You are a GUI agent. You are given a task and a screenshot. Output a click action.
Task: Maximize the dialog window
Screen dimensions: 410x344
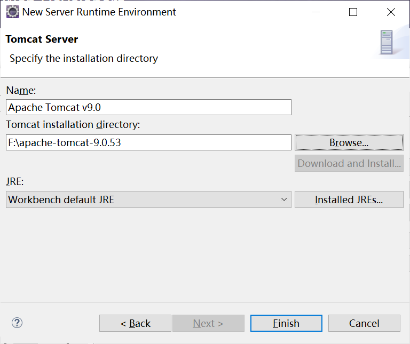[x=353, y=12]
